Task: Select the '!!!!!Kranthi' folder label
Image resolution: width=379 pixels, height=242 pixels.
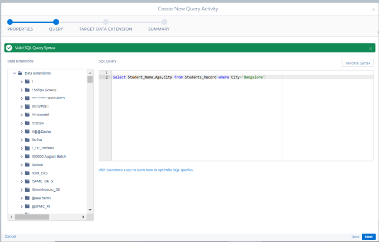Action: [x=40, y=115]
